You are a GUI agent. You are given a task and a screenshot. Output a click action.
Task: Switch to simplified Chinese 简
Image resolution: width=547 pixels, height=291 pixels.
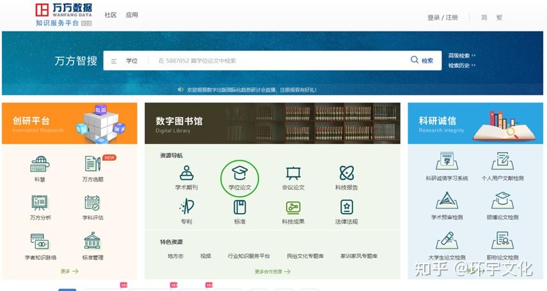point(484,17)
